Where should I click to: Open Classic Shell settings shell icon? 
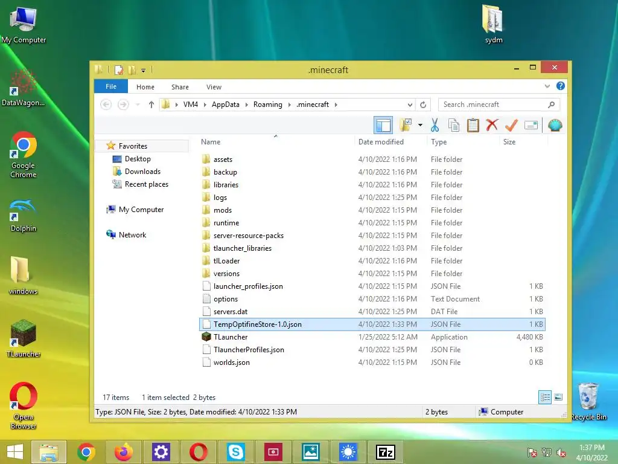coord(555,126)
